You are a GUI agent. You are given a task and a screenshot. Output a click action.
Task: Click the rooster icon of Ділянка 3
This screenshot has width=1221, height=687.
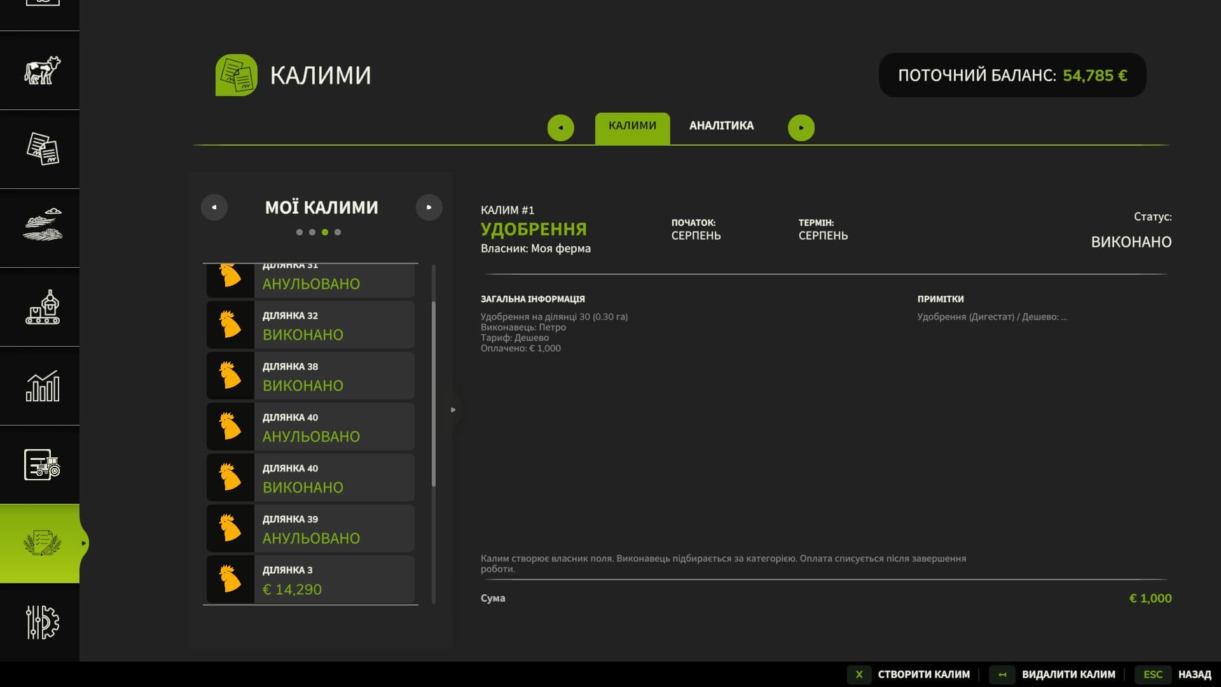(230, 579)
